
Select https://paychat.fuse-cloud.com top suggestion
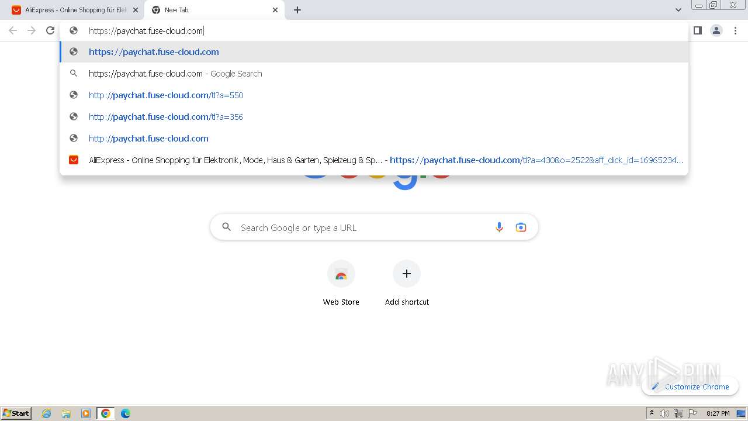point(374,52)
